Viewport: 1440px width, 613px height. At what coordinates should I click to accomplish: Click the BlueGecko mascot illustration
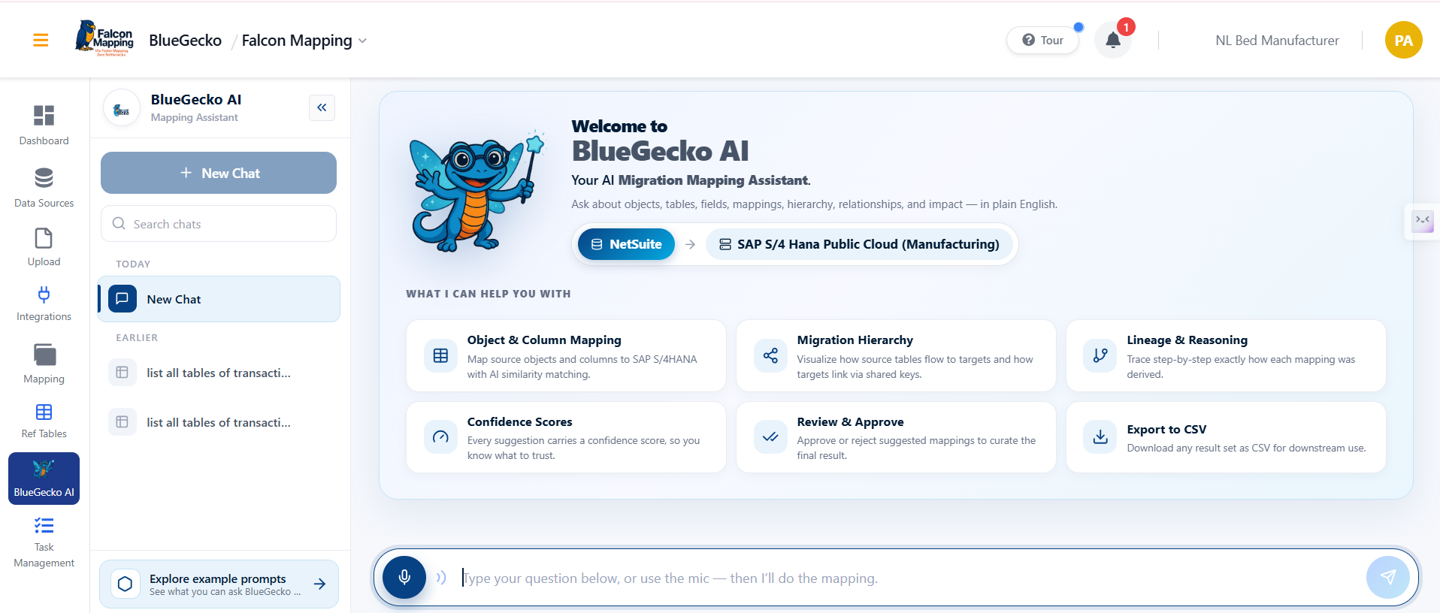(477, 192)
